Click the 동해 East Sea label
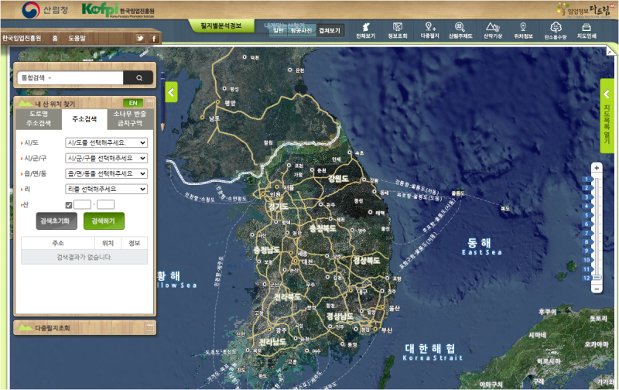The image size is (619, 390). [x=481, y=246]
